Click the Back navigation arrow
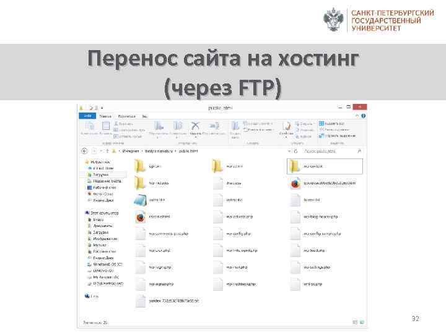Screen dimensions: 446x334 84,151
